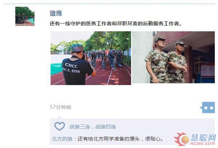Open the comment options bubble button
This screenshot has width=218, height=148.
207,107
